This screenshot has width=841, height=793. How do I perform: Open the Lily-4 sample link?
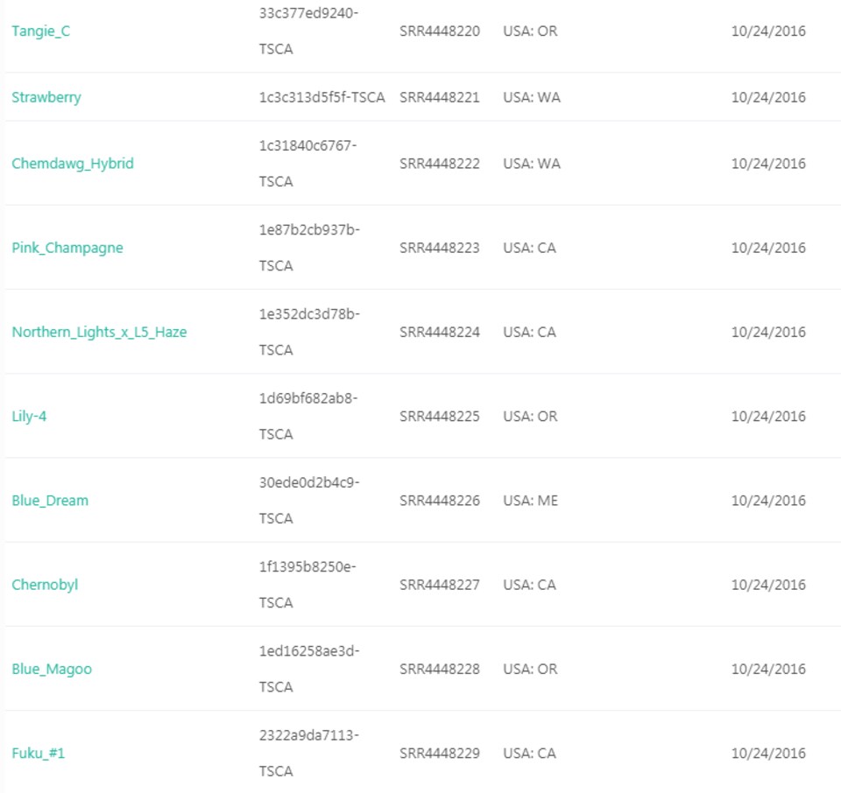pyautogui.click(x=31, y=417)
